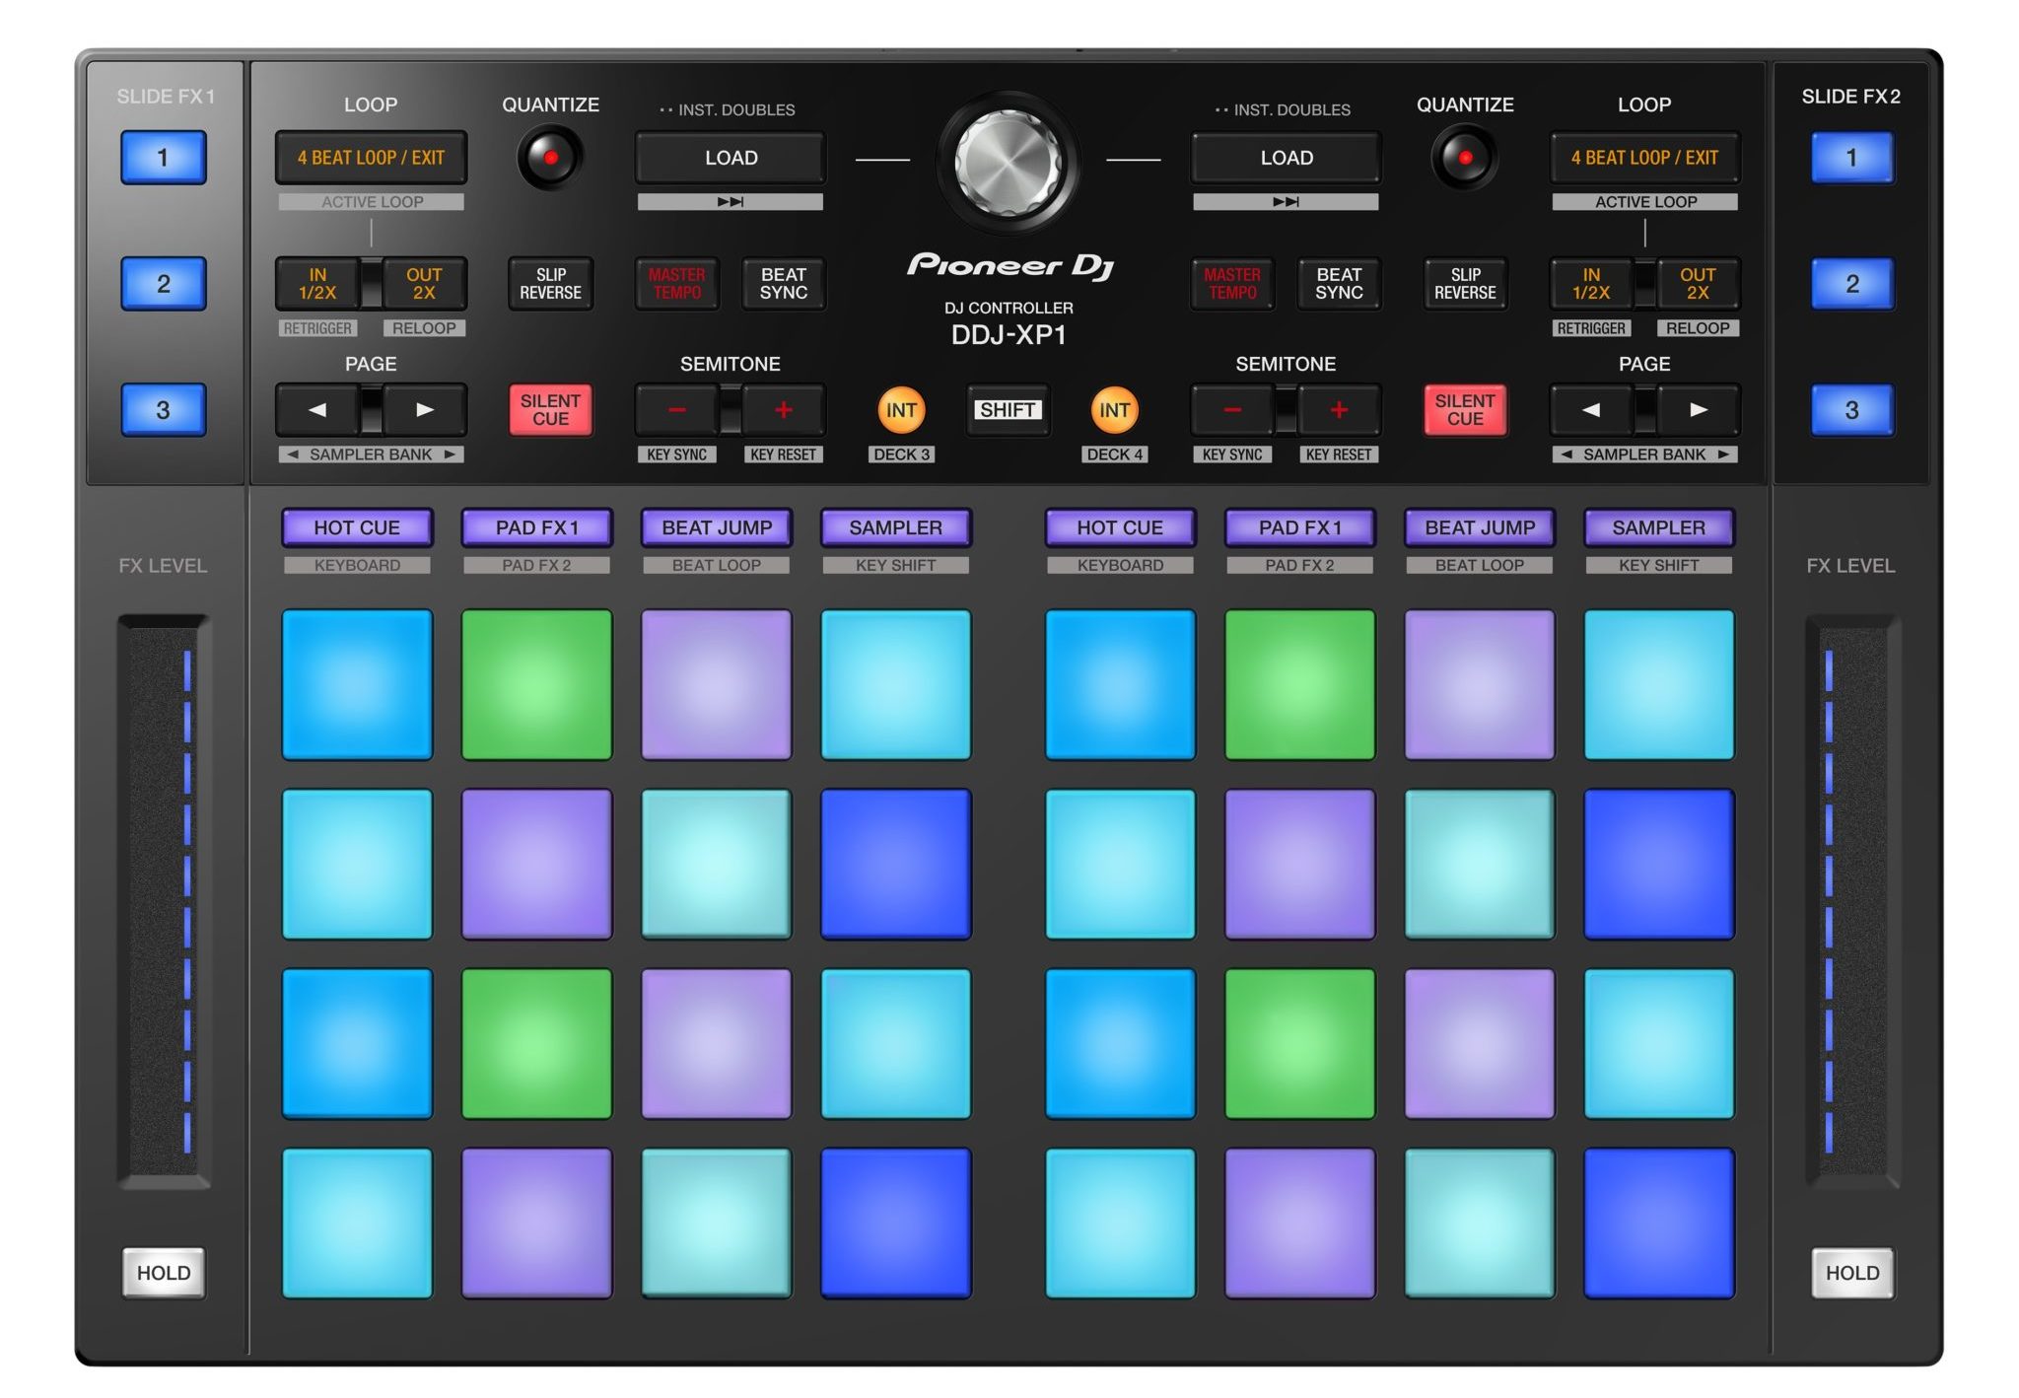Viewport: 2019px width, 1398px height.
Task: Tap left deck top-row cyan pad under SAMPLER
Action: [896, 685]
